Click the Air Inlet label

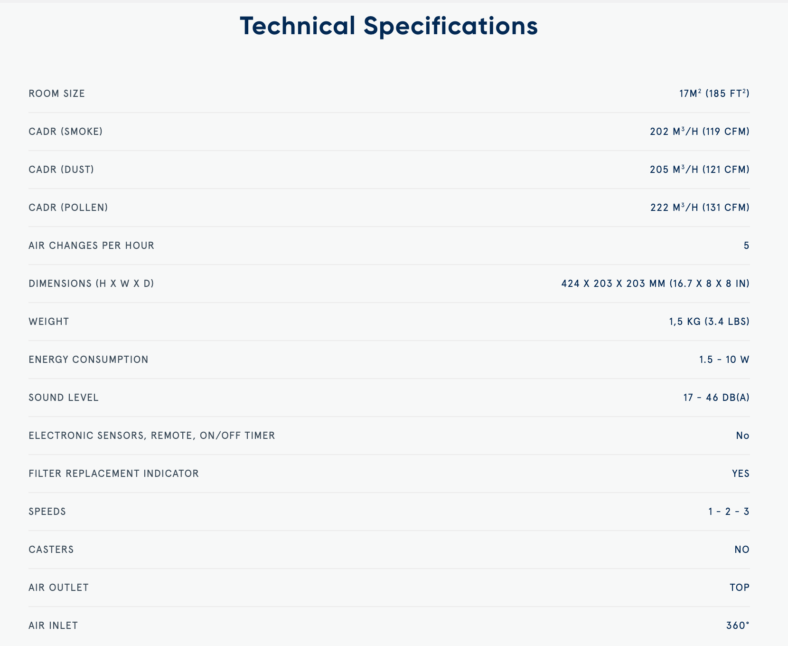53,626
